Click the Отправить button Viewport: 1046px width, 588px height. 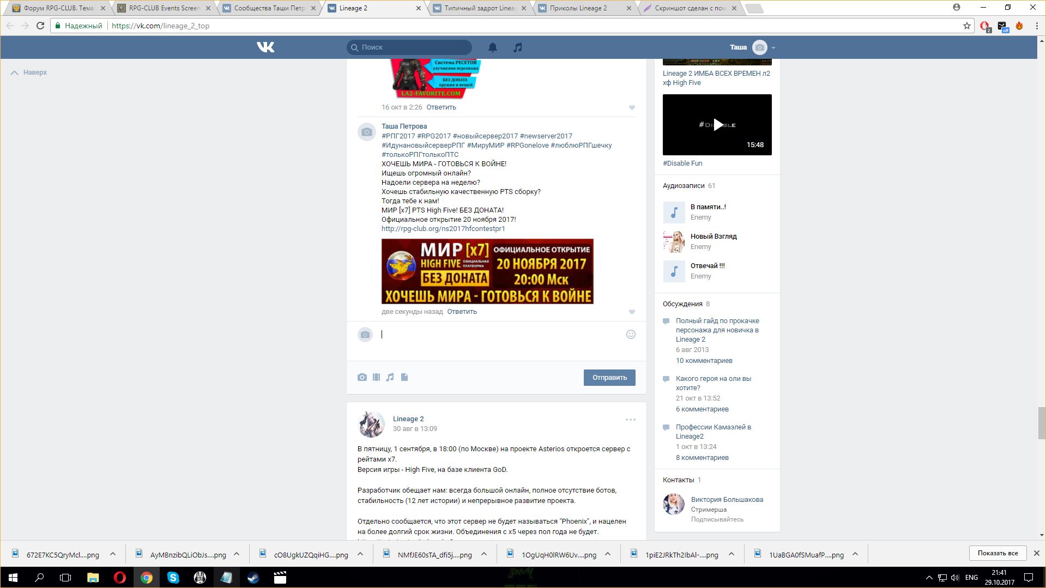tap(609, 378)
